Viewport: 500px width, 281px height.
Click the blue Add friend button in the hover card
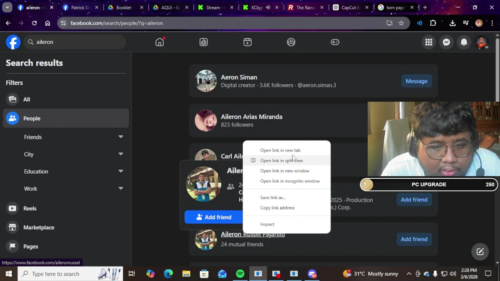(x=214, y=217)
